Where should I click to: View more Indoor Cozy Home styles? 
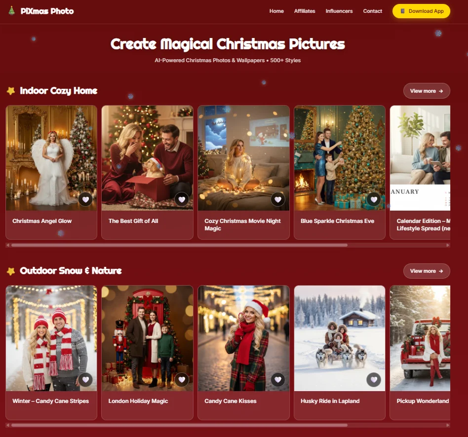coord(427,91)
